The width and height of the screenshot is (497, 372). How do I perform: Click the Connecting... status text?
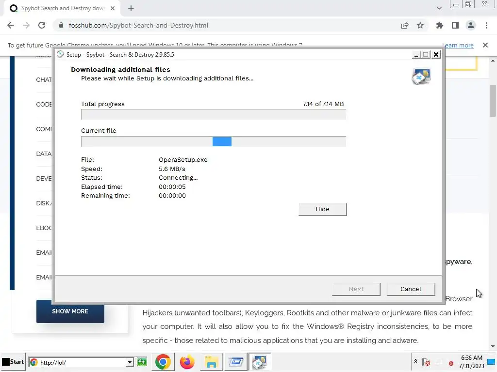pos(178,178)
